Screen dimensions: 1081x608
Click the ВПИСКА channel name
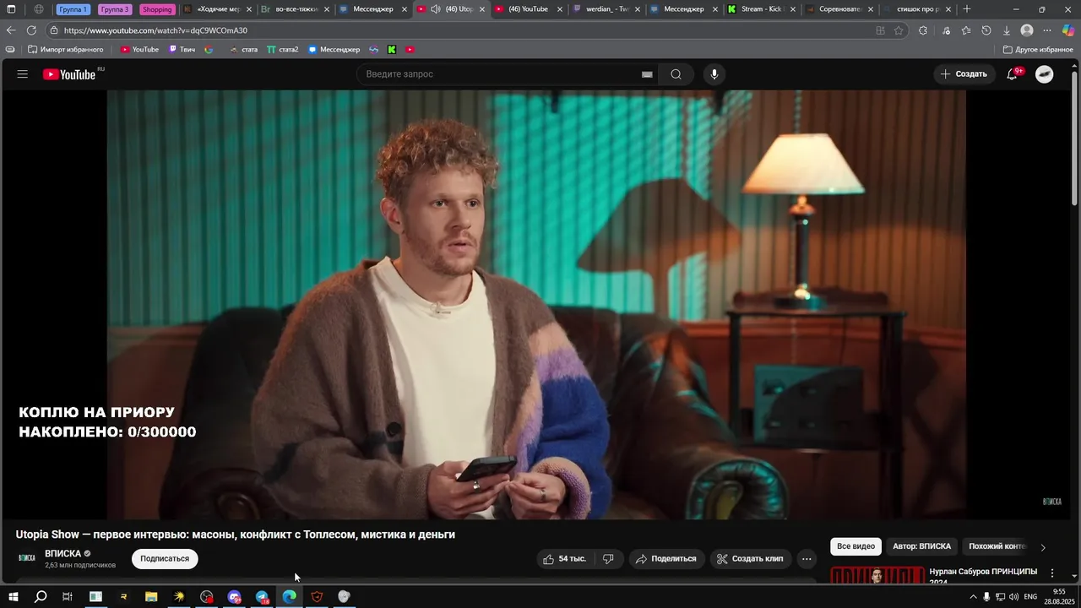coord(62,554)
